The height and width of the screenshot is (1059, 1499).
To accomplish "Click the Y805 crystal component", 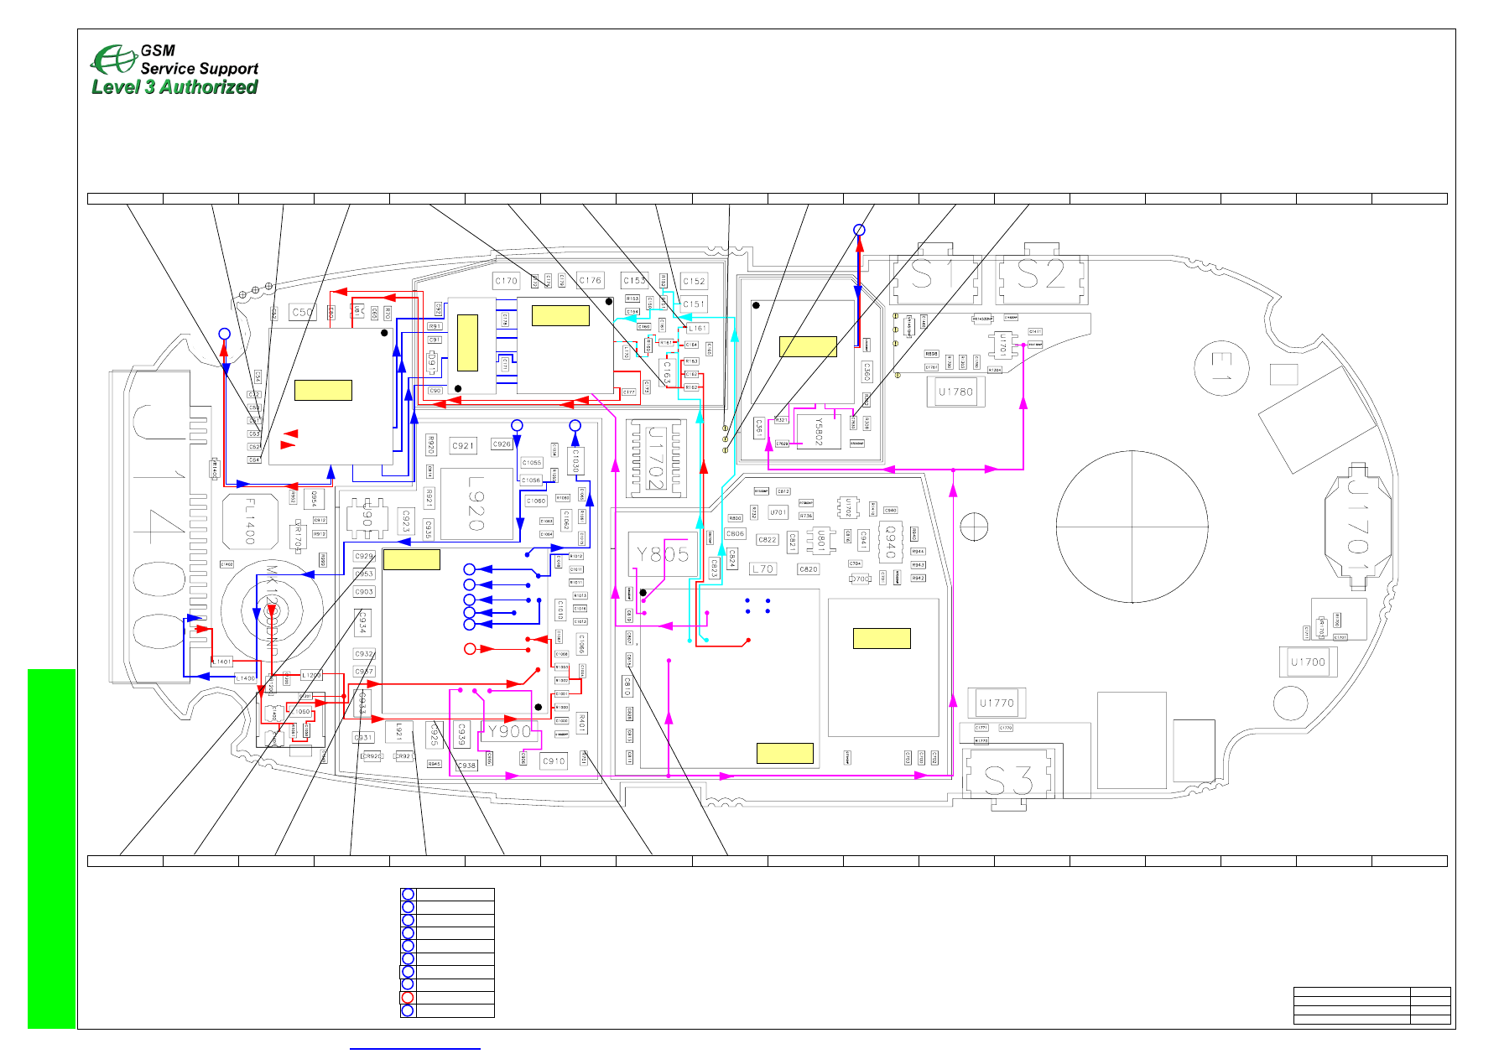I will pos(663,554).
